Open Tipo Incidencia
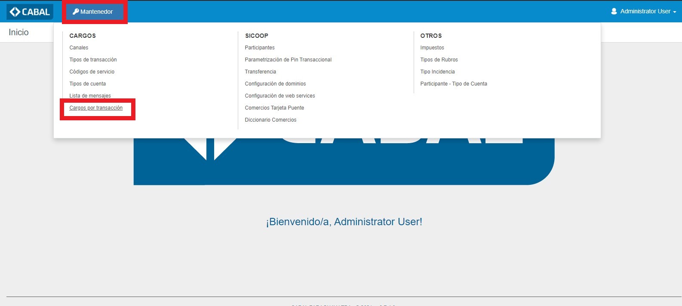The image size is (682, 306). (437, 72)
